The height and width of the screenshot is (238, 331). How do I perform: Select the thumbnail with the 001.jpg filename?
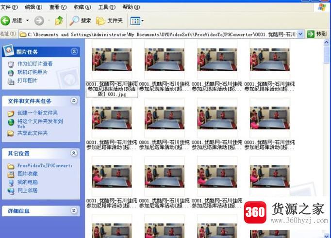(x=112, y=60)
